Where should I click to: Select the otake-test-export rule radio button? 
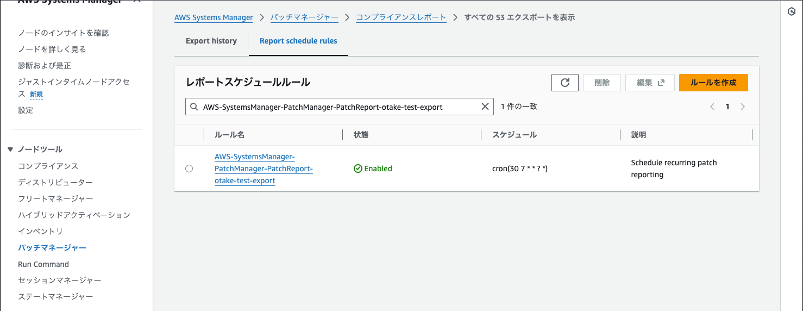189,169
